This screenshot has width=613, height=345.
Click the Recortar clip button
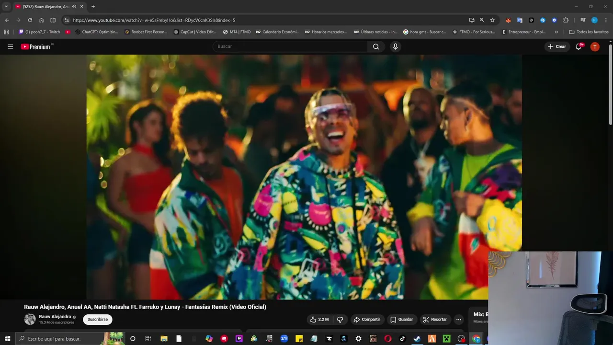tap(435, 320)
